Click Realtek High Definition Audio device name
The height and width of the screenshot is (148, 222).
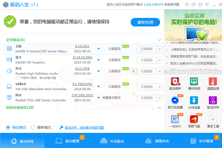(x=37, y=74)
